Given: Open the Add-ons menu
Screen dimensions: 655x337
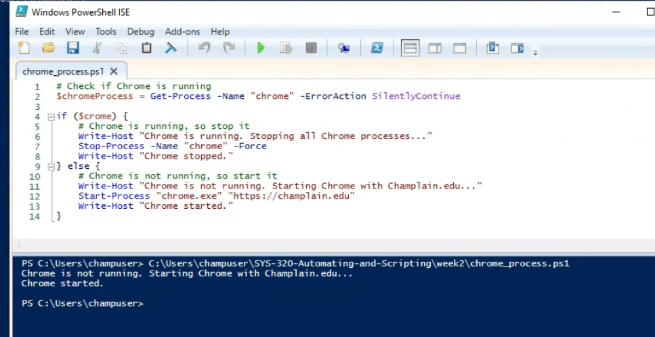Looking at the screenshot, I should pyautogui.click(x=182, y=31).
